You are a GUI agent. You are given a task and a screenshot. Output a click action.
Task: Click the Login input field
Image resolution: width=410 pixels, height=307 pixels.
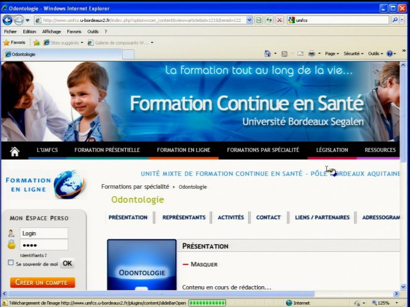44,233
